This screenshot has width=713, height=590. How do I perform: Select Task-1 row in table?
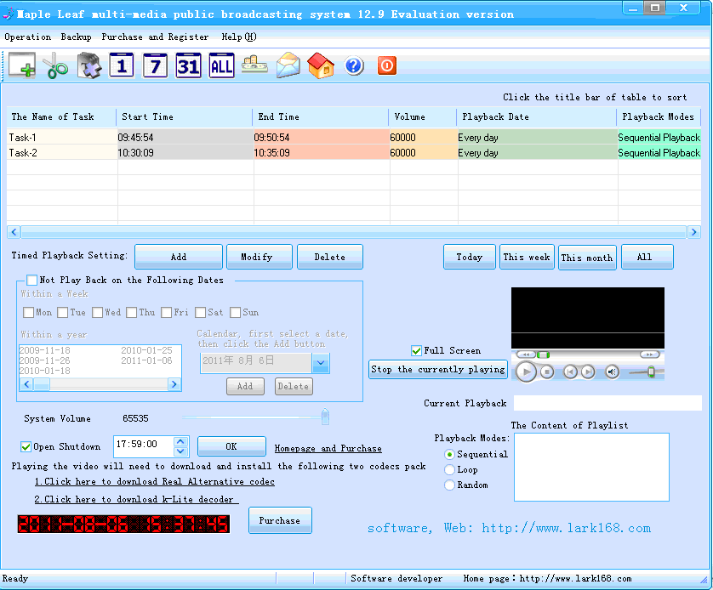tap(354, 137)
